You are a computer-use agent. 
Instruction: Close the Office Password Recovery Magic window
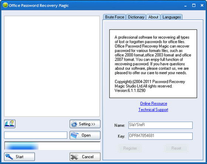click(202, 6)
